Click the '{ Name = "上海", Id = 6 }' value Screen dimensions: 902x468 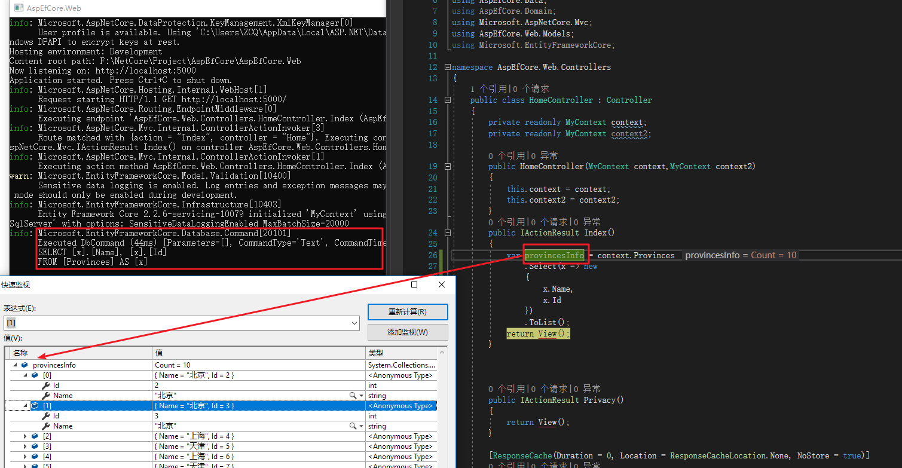[194, 456]
